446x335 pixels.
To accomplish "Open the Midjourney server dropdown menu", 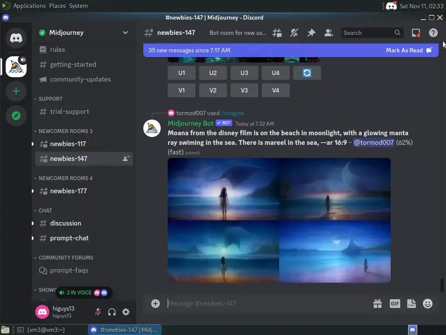I will pyautogui.click(x=125, y=33).
